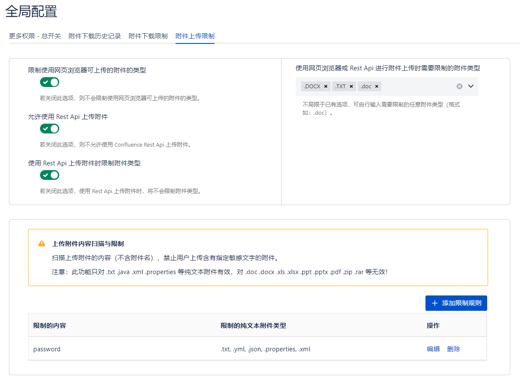This screenshot has height=382, width=520.
Task: Select the 附件上传限制 tab
Action: [195, 36]
